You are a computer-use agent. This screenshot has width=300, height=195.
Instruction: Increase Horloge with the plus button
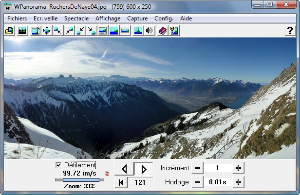pos(238,182)
